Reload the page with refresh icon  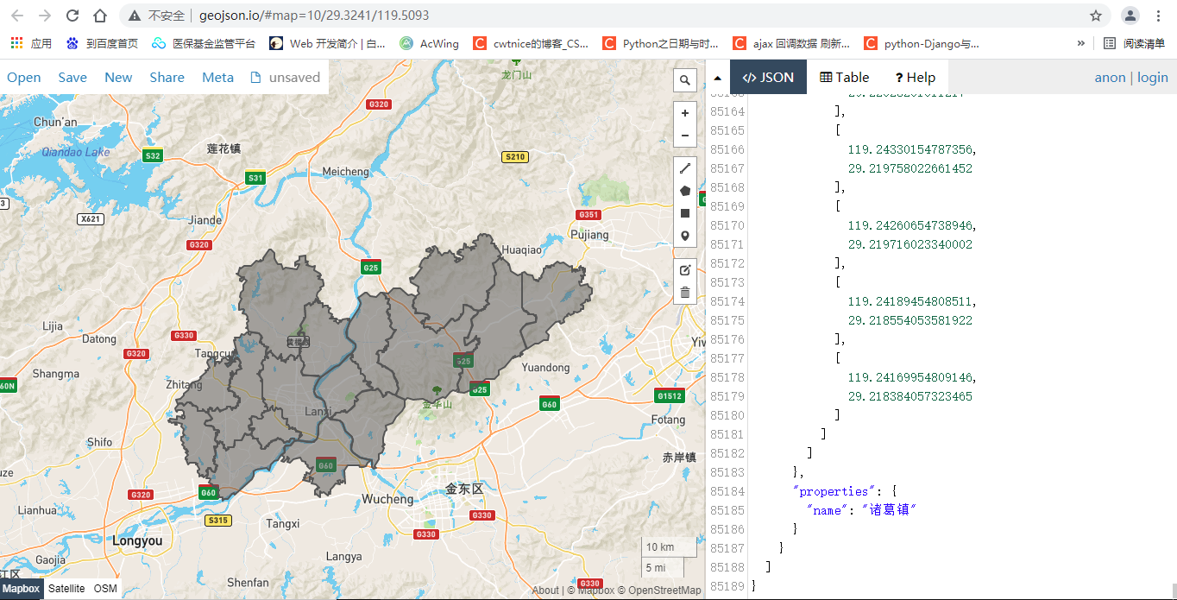(x=72, y=16)
